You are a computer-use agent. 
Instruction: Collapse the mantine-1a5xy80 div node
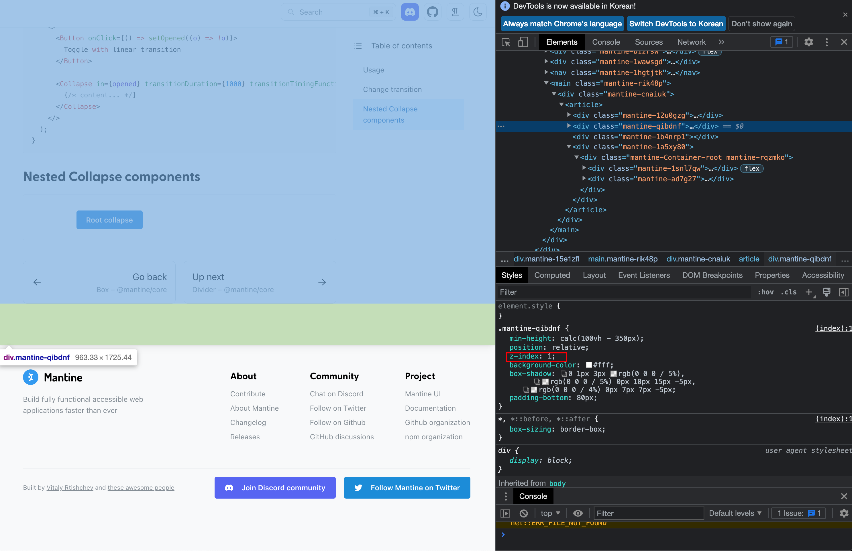569,146
